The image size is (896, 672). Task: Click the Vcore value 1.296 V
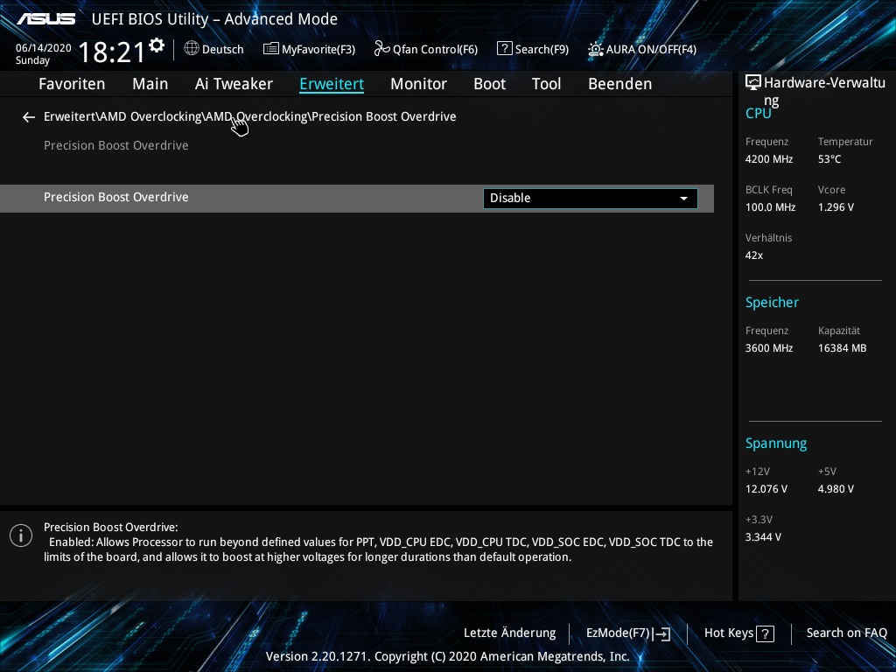point(836,207)
